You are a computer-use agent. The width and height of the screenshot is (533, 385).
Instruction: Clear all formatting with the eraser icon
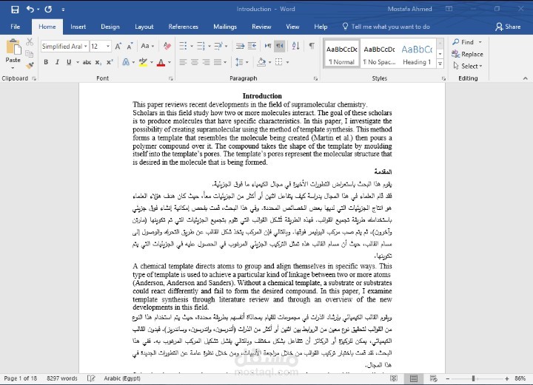(167, 46)
